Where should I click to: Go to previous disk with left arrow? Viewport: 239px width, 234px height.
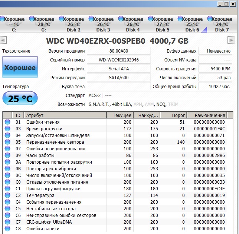[3, 40]
